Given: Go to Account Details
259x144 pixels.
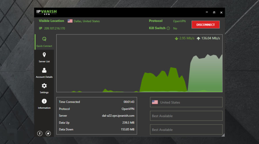Looking at the screenshot, I should 44,73.
